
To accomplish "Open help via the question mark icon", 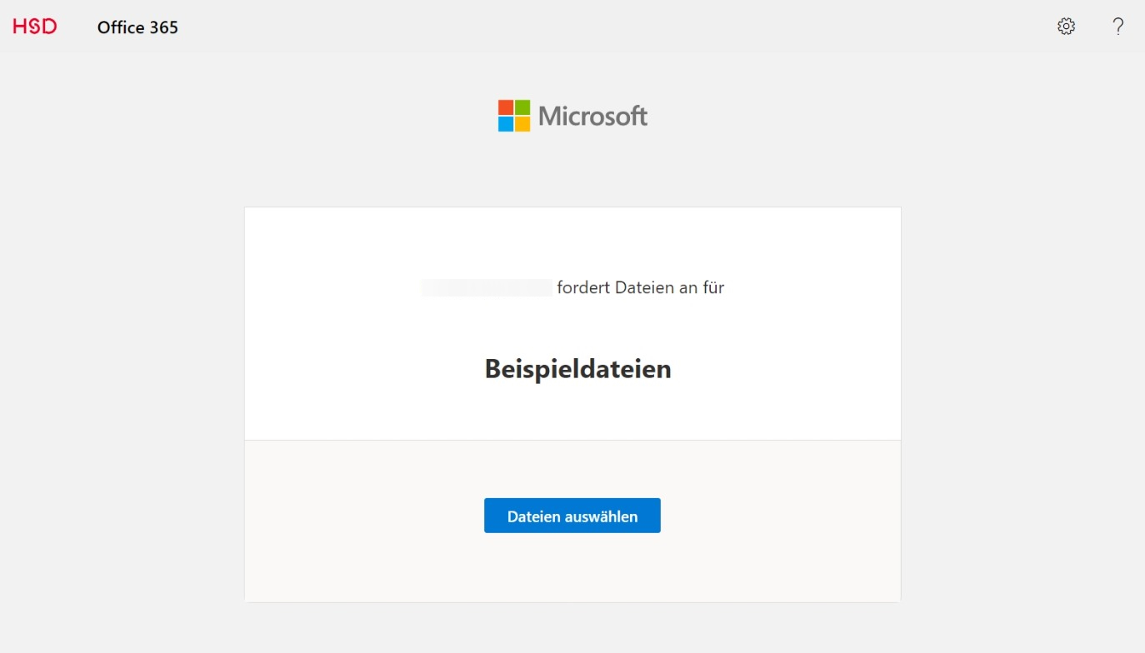I will 1118,27.
